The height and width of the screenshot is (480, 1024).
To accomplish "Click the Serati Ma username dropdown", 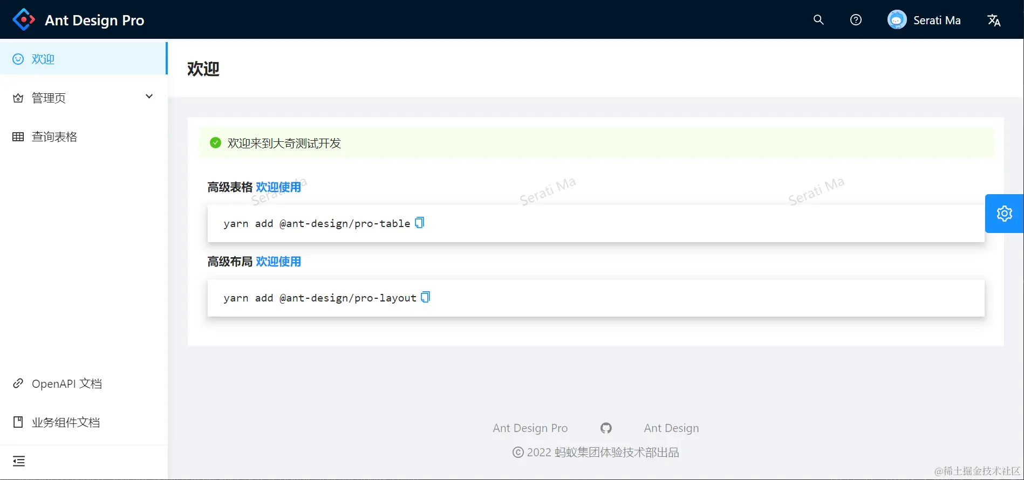I will 937,20.
